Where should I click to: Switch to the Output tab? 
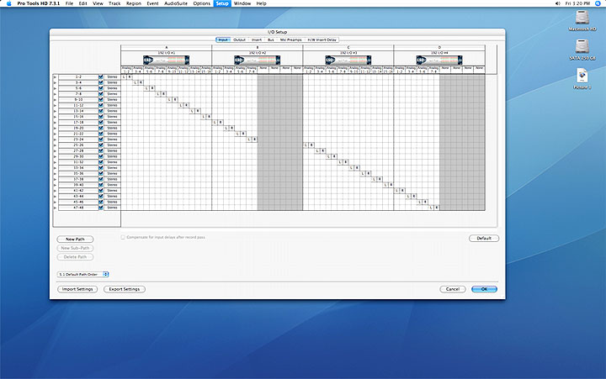point(240,39)
